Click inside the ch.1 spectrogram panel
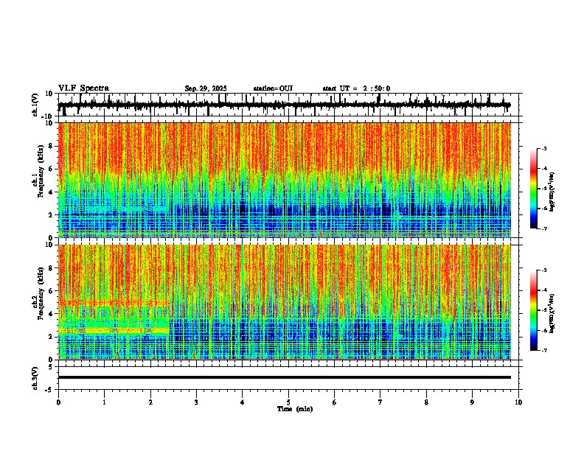The image size is (584, 451). tap(285, 180)
